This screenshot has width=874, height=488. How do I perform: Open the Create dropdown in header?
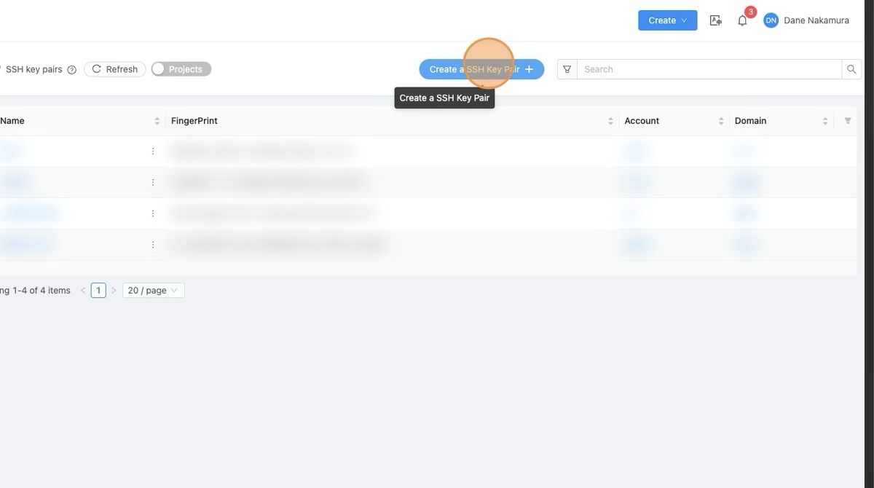point(667,20)
